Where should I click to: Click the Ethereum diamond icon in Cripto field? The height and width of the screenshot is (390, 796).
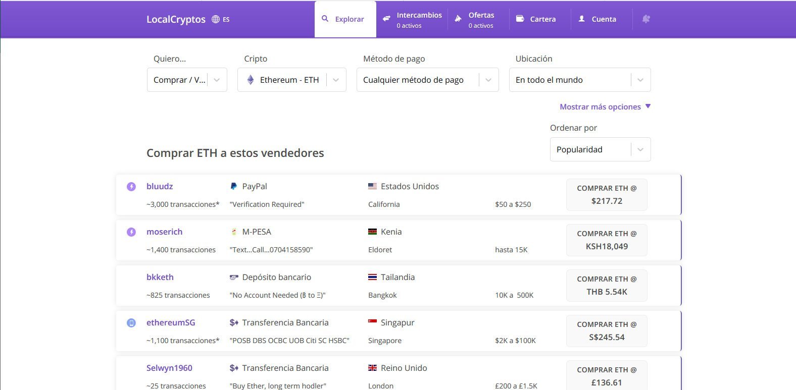click(251, 80)
